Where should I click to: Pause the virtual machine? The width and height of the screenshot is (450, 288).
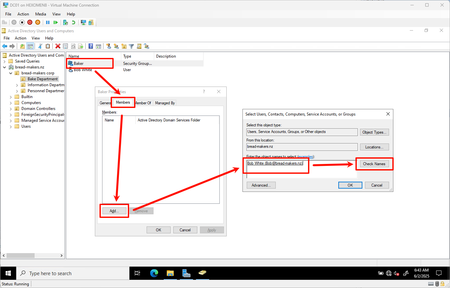48,22
